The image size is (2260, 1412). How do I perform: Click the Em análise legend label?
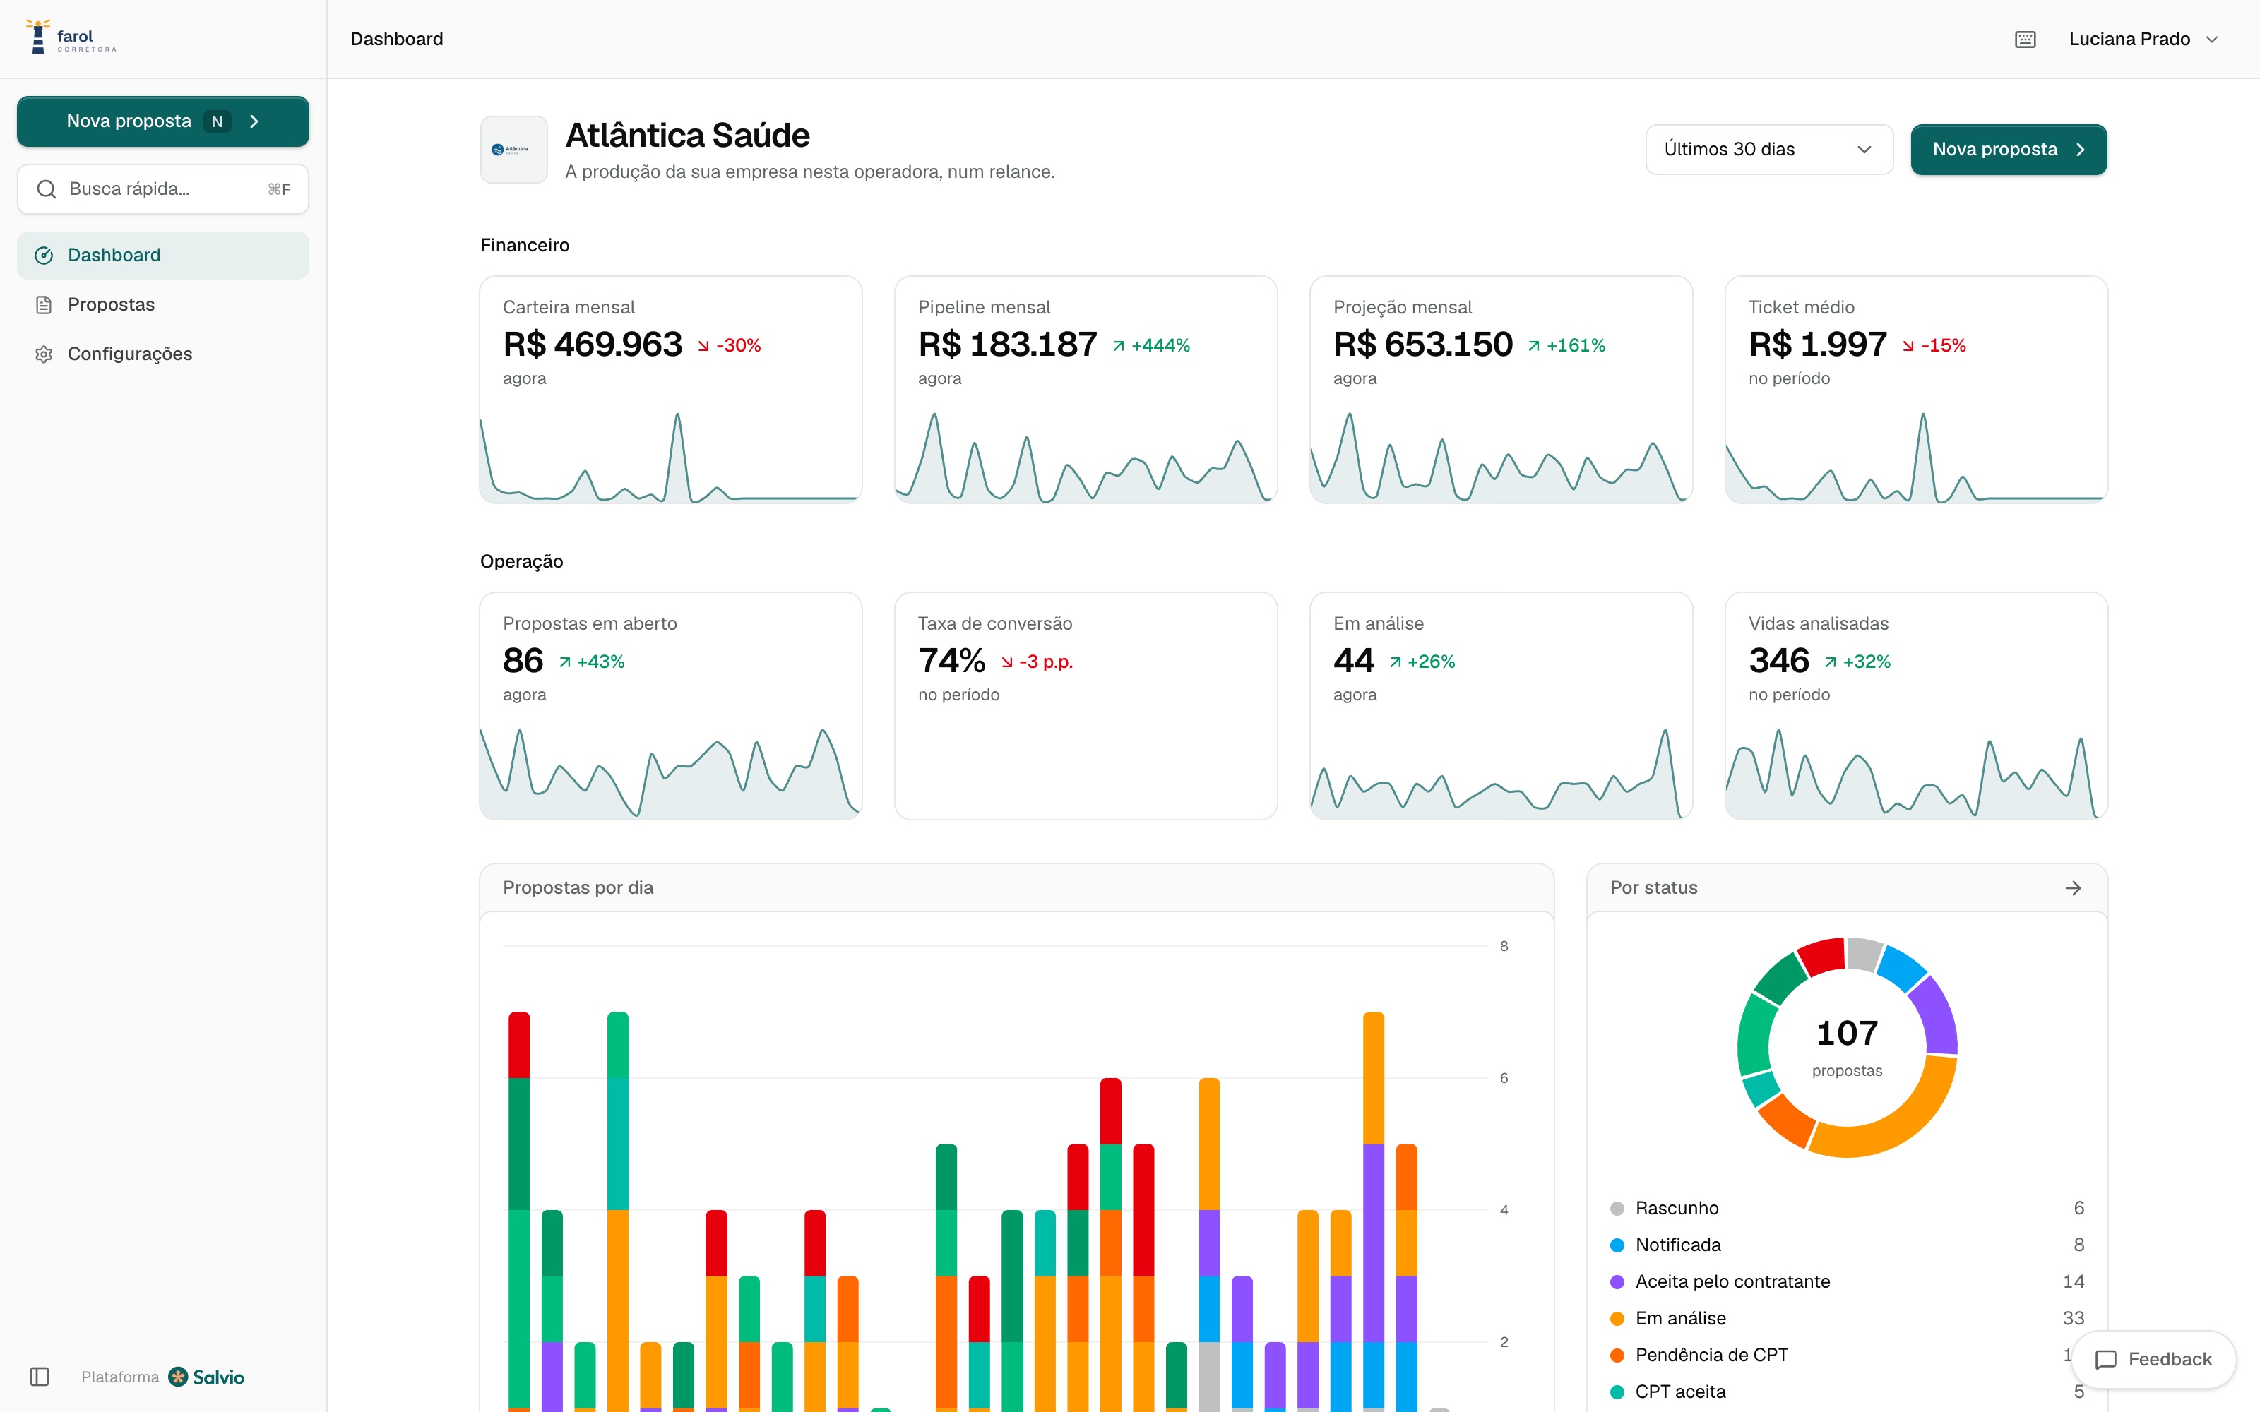coord(1680,1319)
